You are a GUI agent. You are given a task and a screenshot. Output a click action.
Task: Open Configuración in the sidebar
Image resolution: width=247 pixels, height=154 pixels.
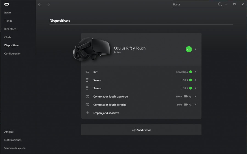tap(13, 53)
